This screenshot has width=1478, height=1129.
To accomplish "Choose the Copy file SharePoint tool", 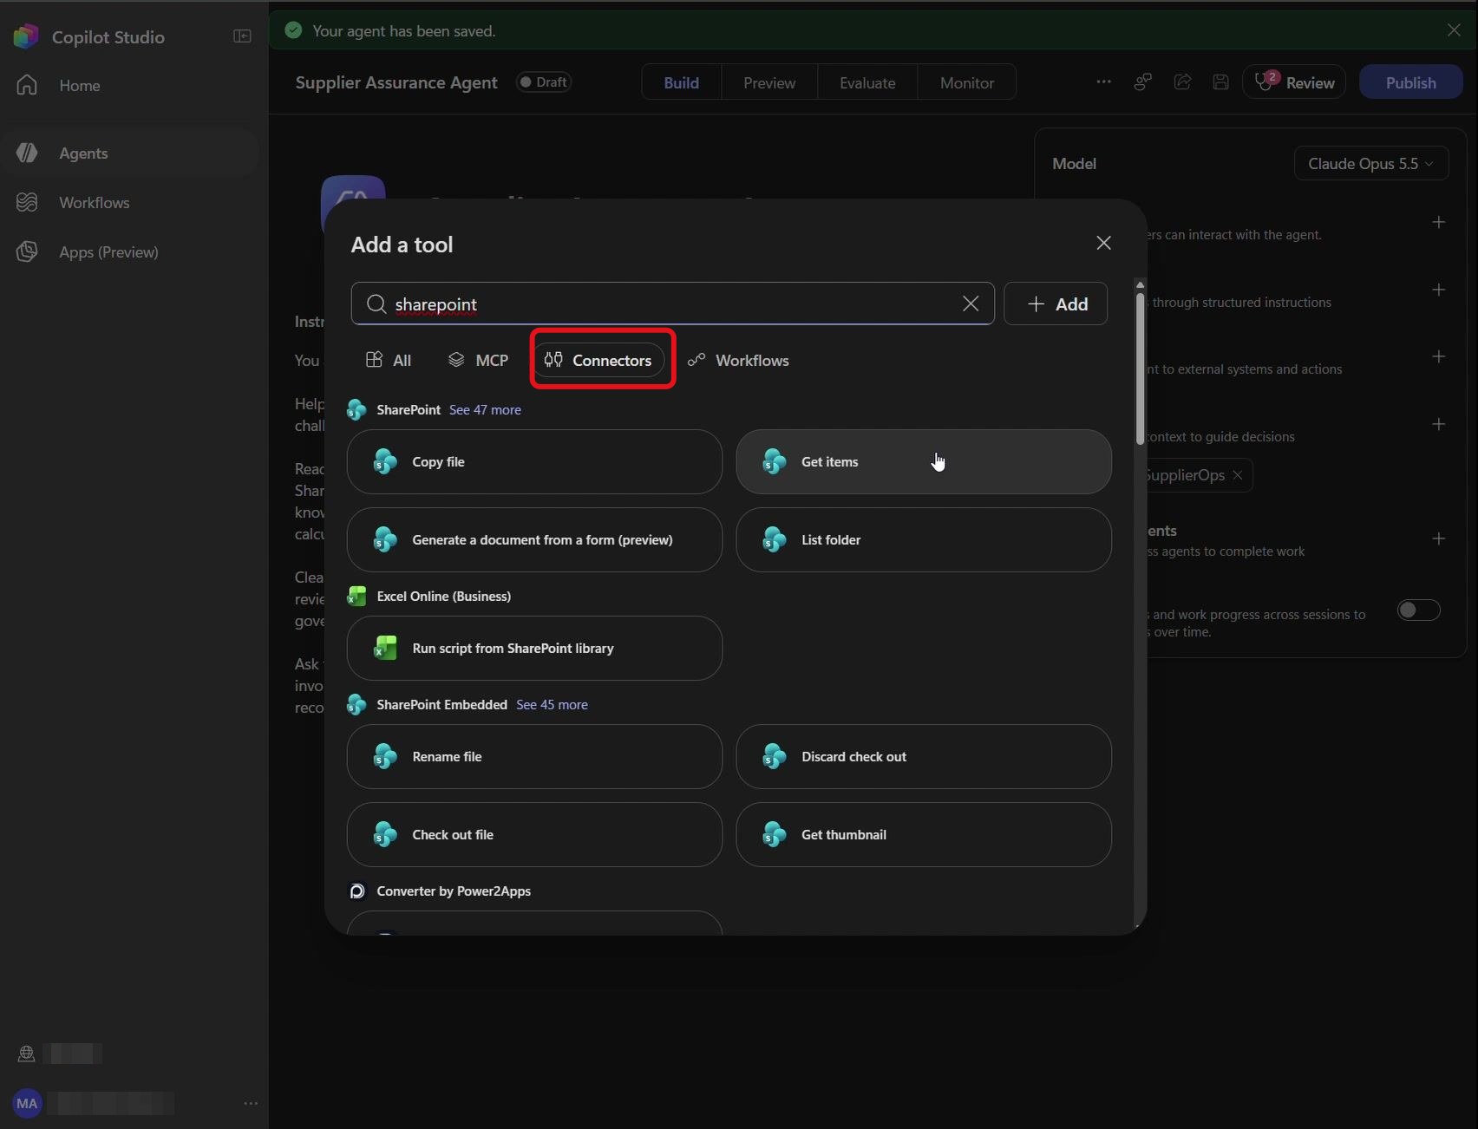I will pos(534,462).
